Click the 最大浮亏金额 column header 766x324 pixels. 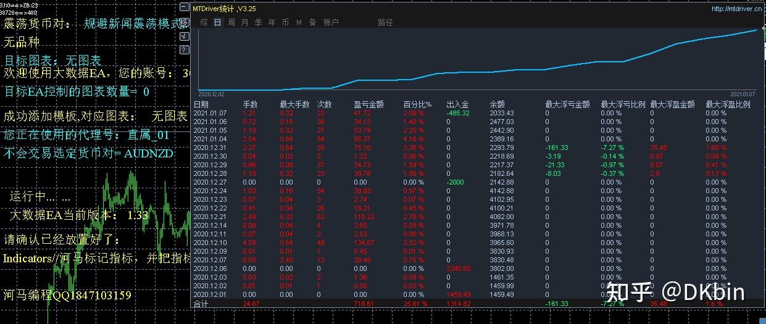[567, 104]
